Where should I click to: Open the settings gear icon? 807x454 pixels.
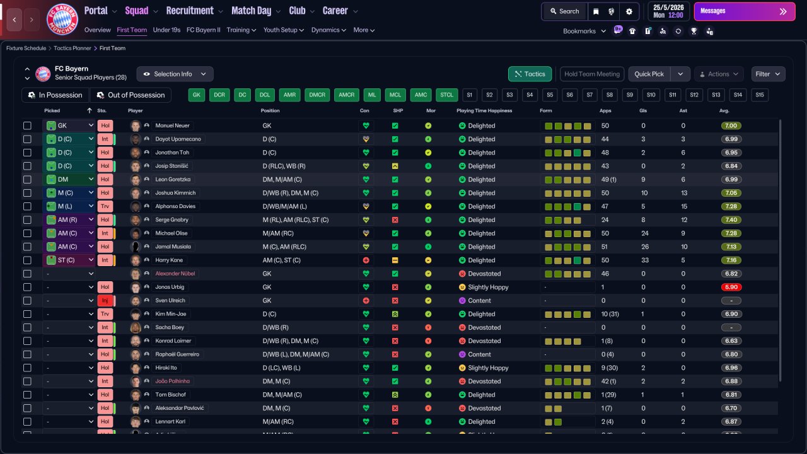[x=629, y=11]
